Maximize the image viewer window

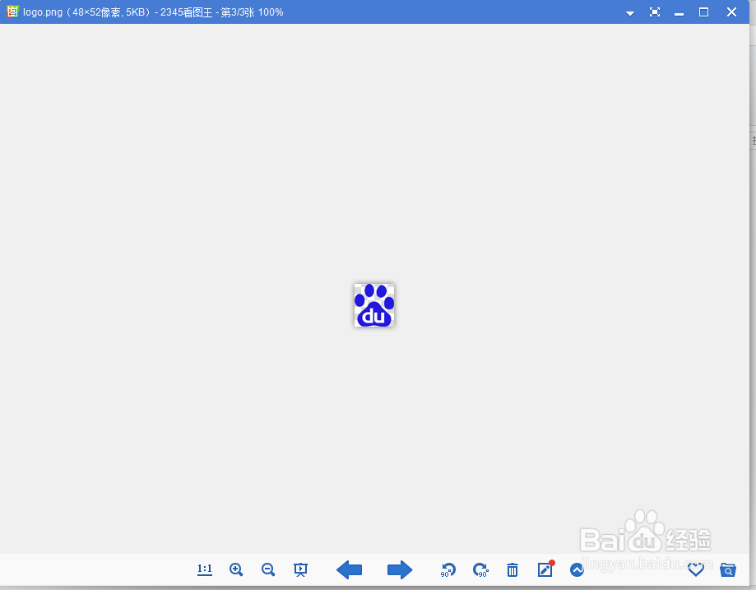pos(704,12)
